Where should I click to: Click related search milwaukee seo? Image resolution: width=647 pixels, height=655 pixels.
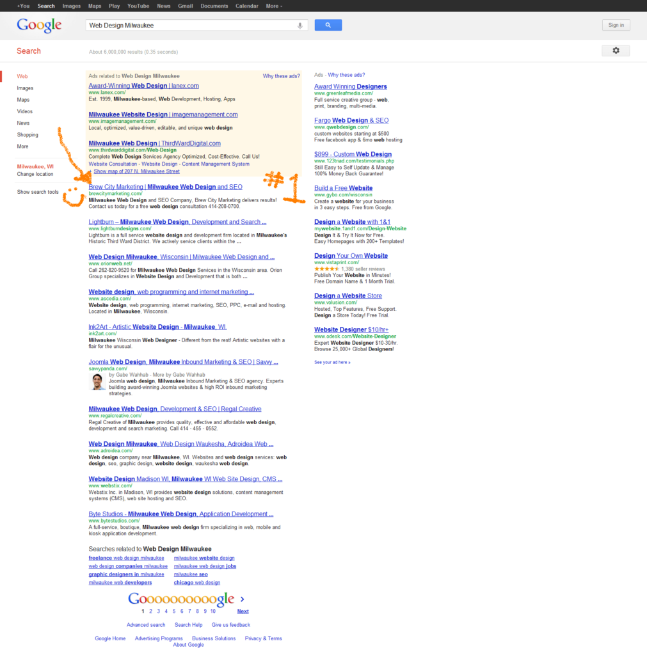pos(191,574)
